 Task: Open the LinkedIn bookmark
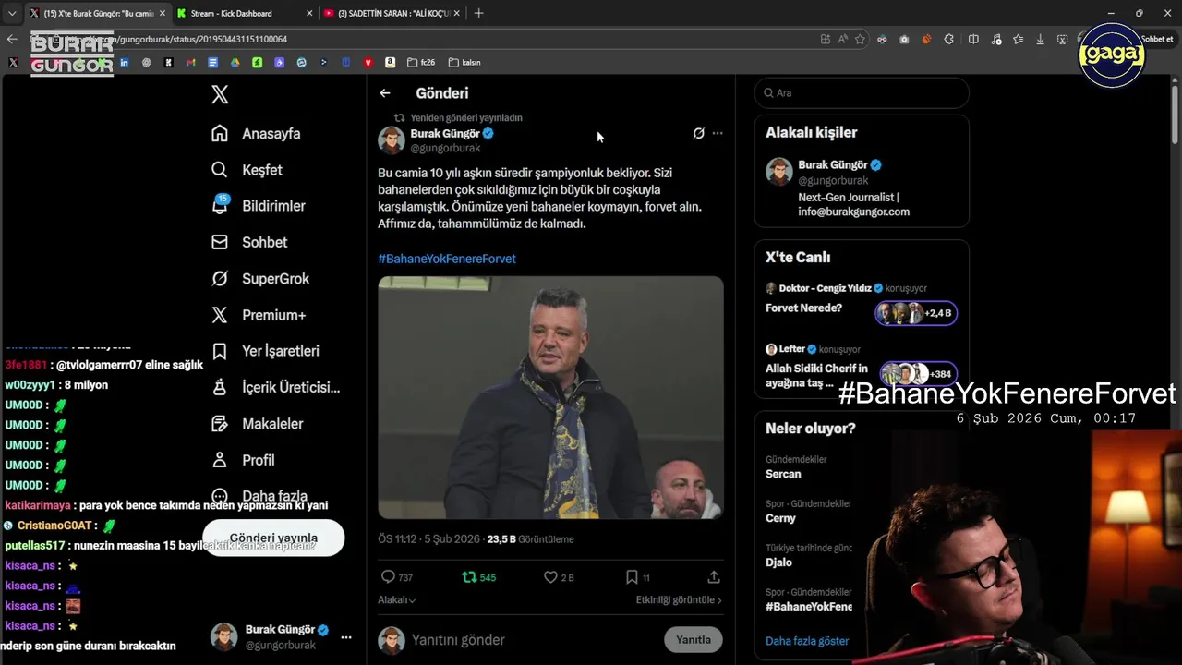[x=124, y=63]
